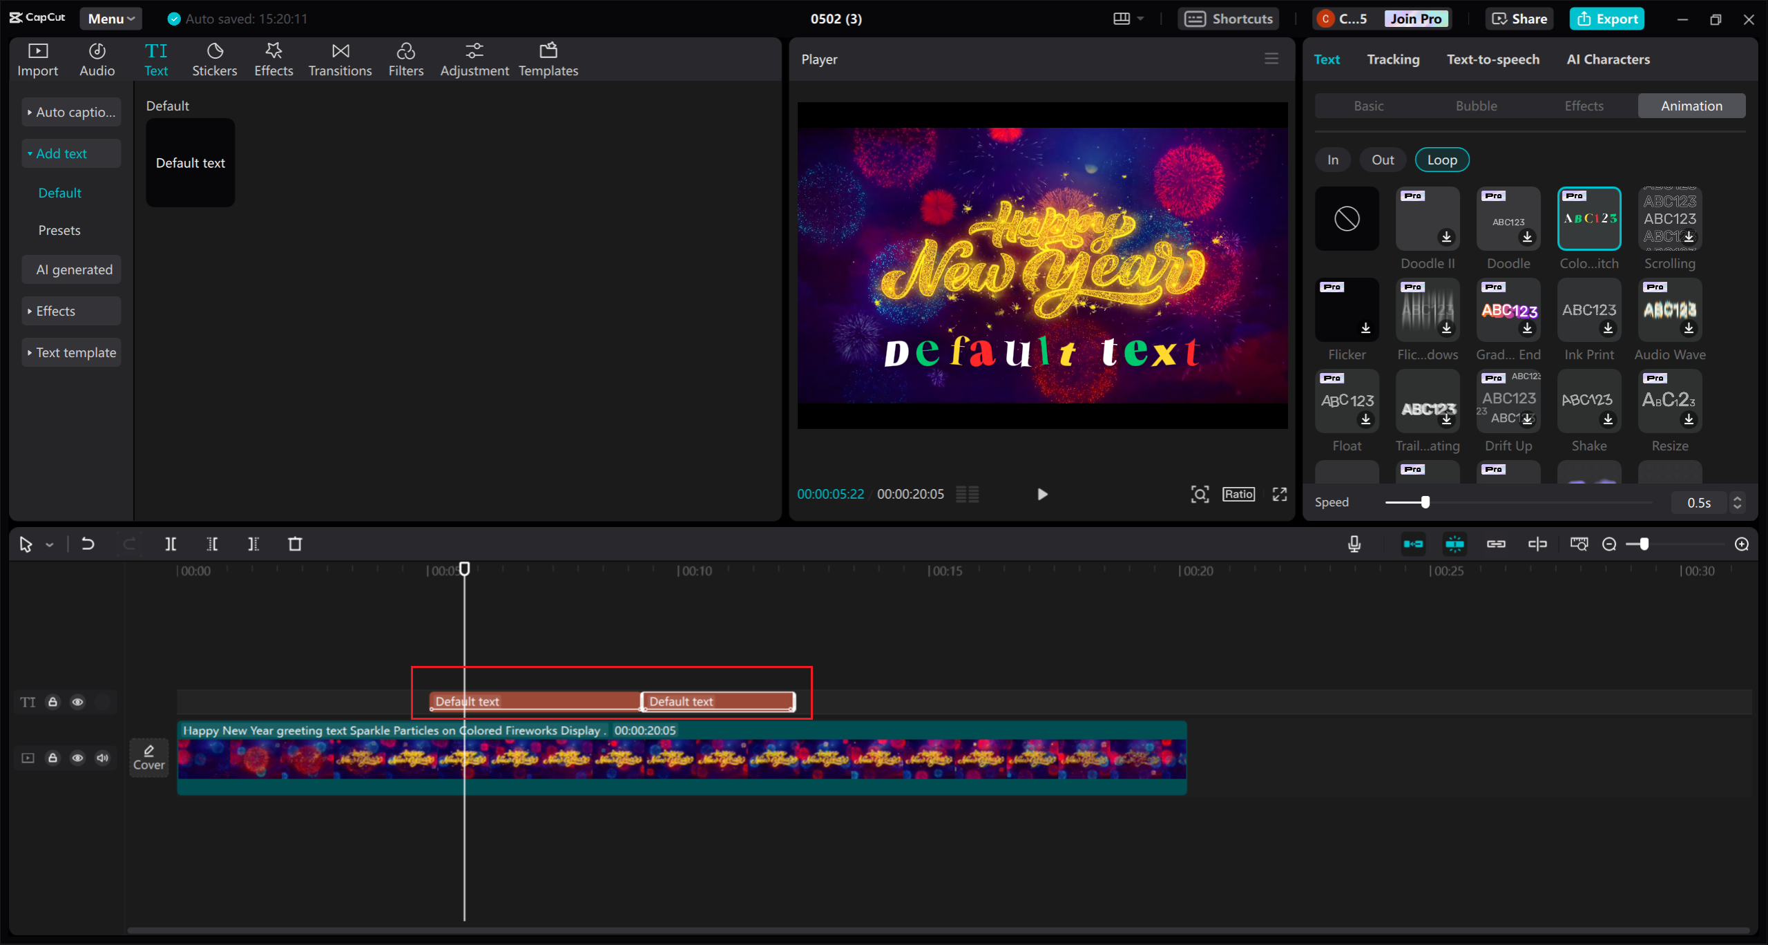Expand the Text template section
The image size is (1768, 945).
71,352
